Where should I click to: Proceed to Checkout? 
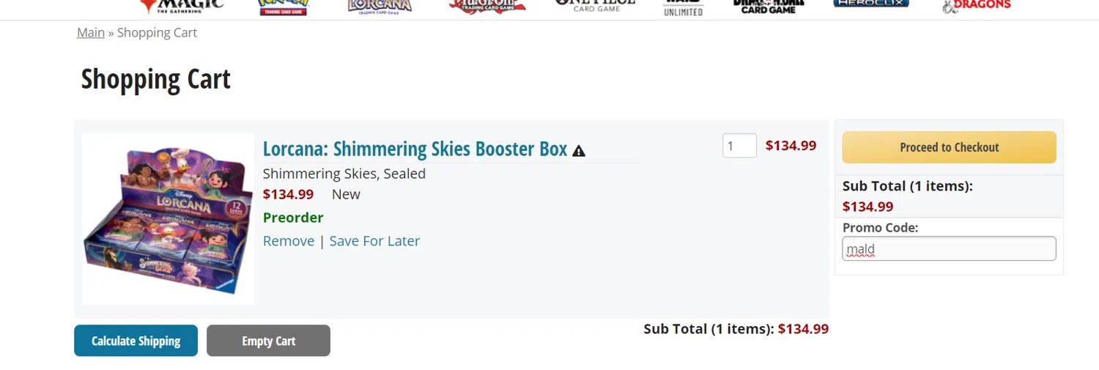click(949, 147)
